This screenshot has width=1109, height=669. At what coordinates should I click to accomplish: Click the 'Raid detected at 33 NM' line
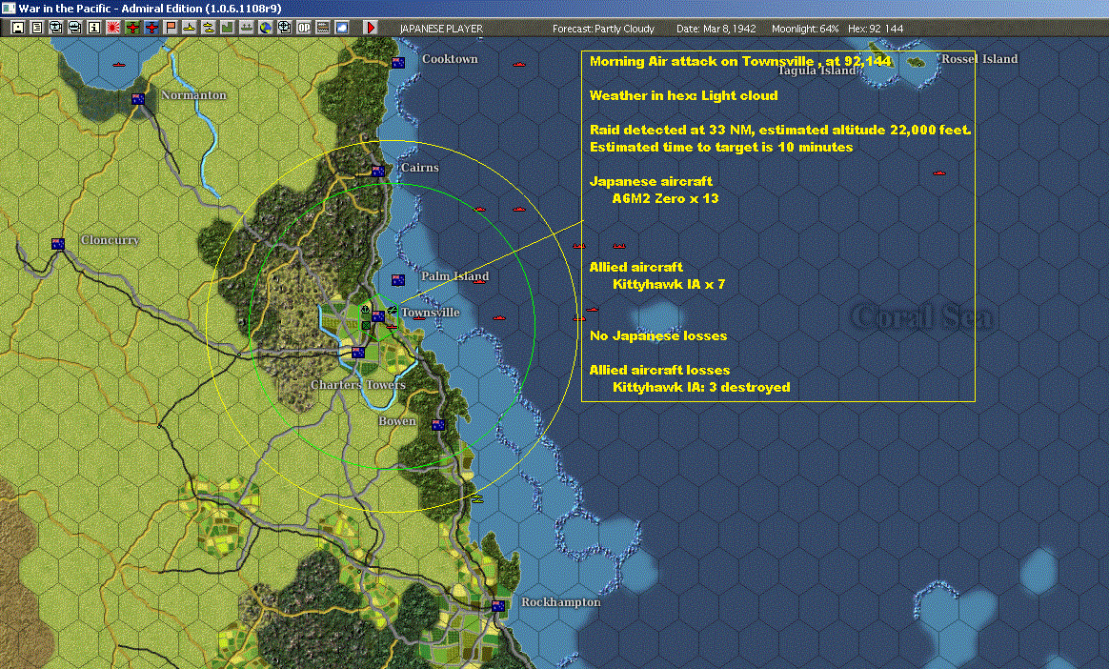coord(780,130)
